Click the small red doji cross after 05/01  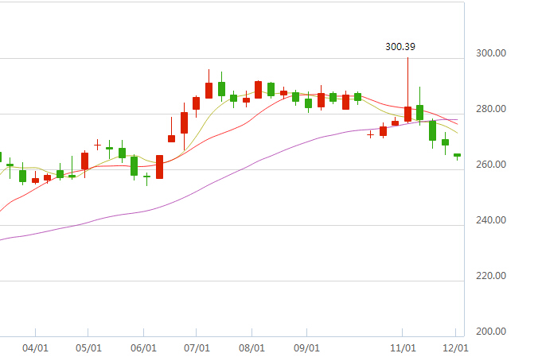point(97,145)
